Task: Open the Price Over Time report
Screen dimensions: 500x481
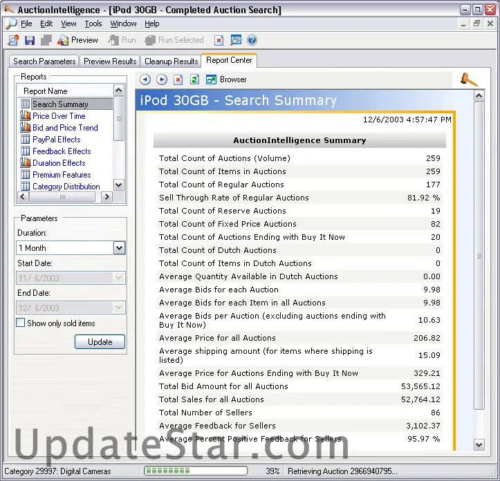Action: point(59,116)
